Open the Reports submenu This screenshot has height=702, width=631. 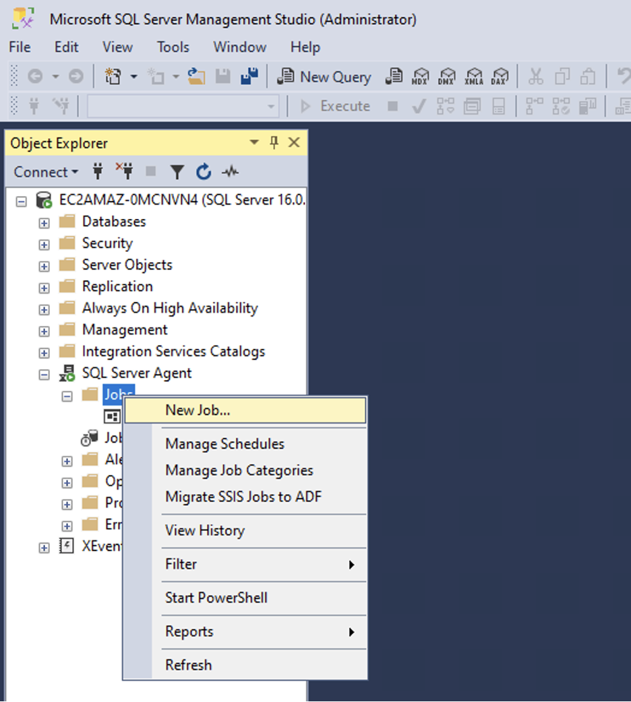[245, 631]
